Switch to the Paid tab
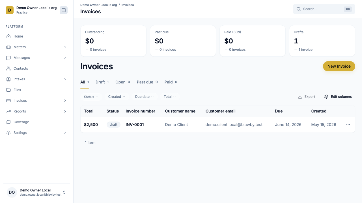The image size is (362, 203). (171, 82)
